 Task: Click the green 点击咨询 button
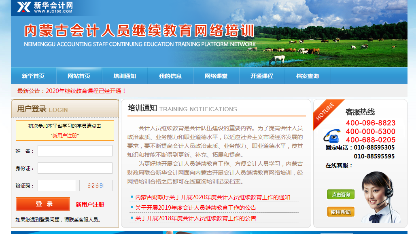click(x=341, y=194)
